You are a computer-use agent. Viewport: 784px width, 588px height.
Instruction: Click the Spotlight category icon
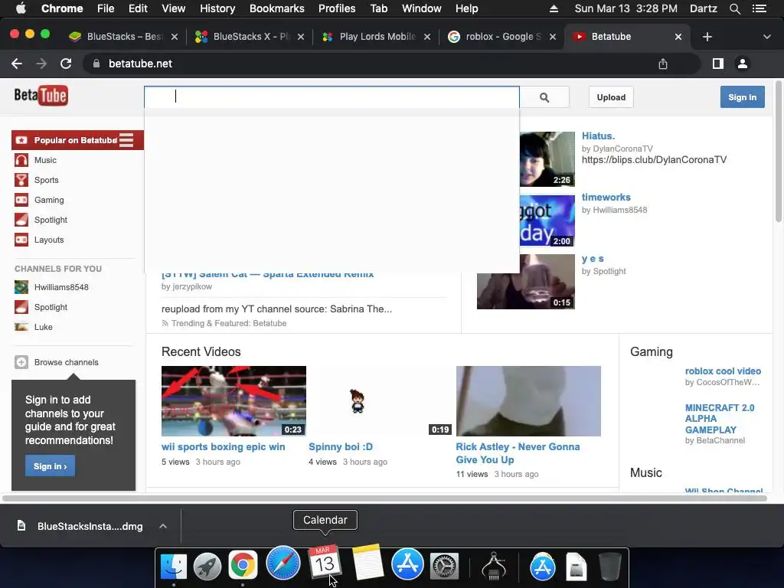(x=21, y=220)
